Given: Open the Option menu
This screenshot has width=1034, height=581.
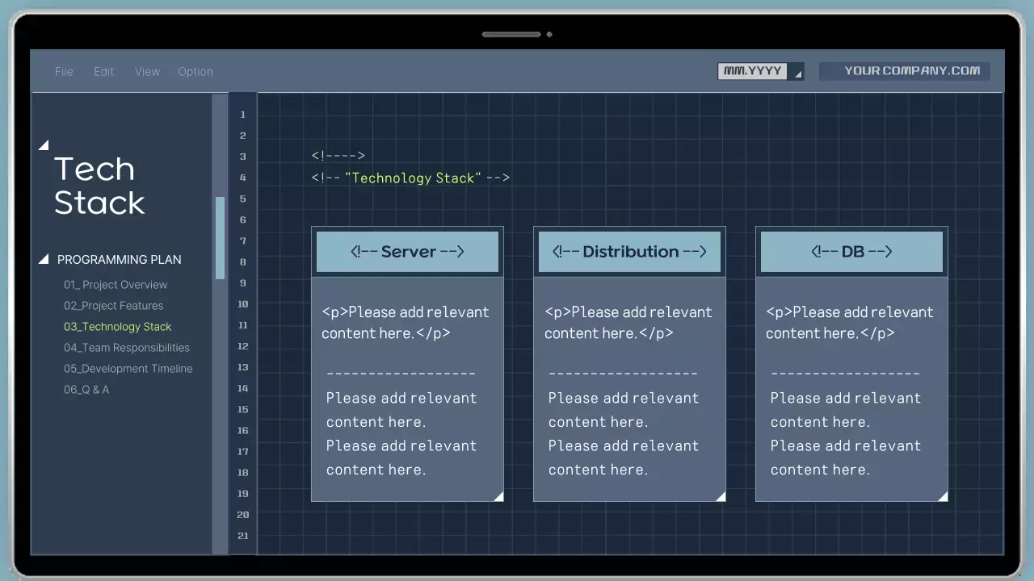Looking at the screenshot, I should click(195, 71).
